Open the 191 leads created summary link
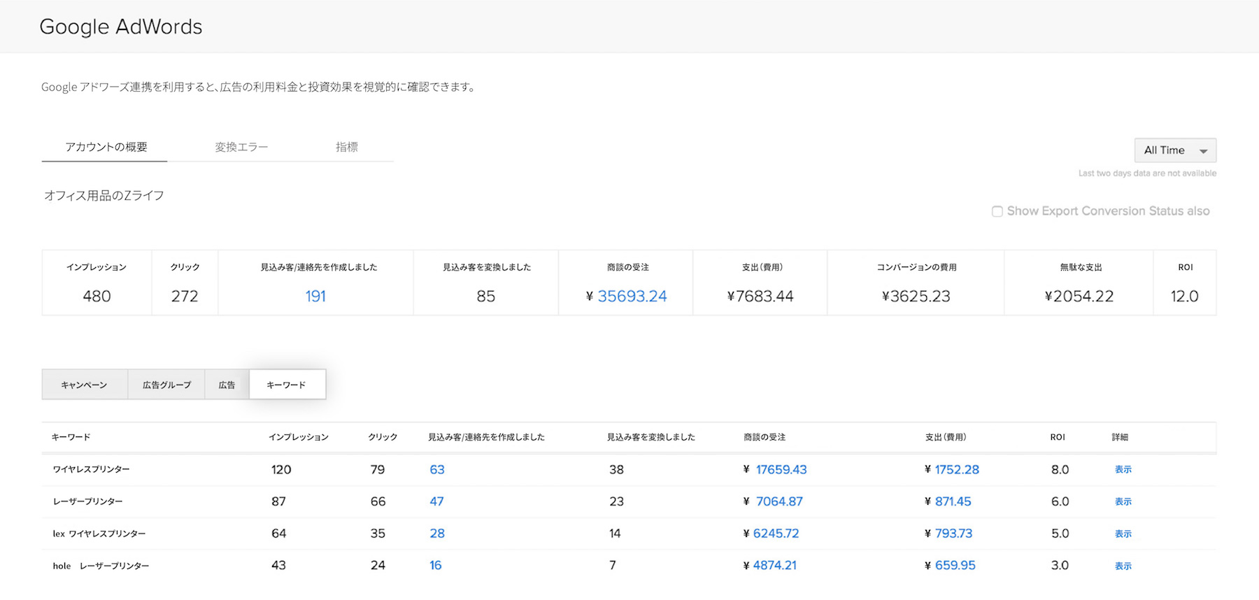Viewport: 1259px width, 600px height. pyautogui.click(x=315, y=297)
